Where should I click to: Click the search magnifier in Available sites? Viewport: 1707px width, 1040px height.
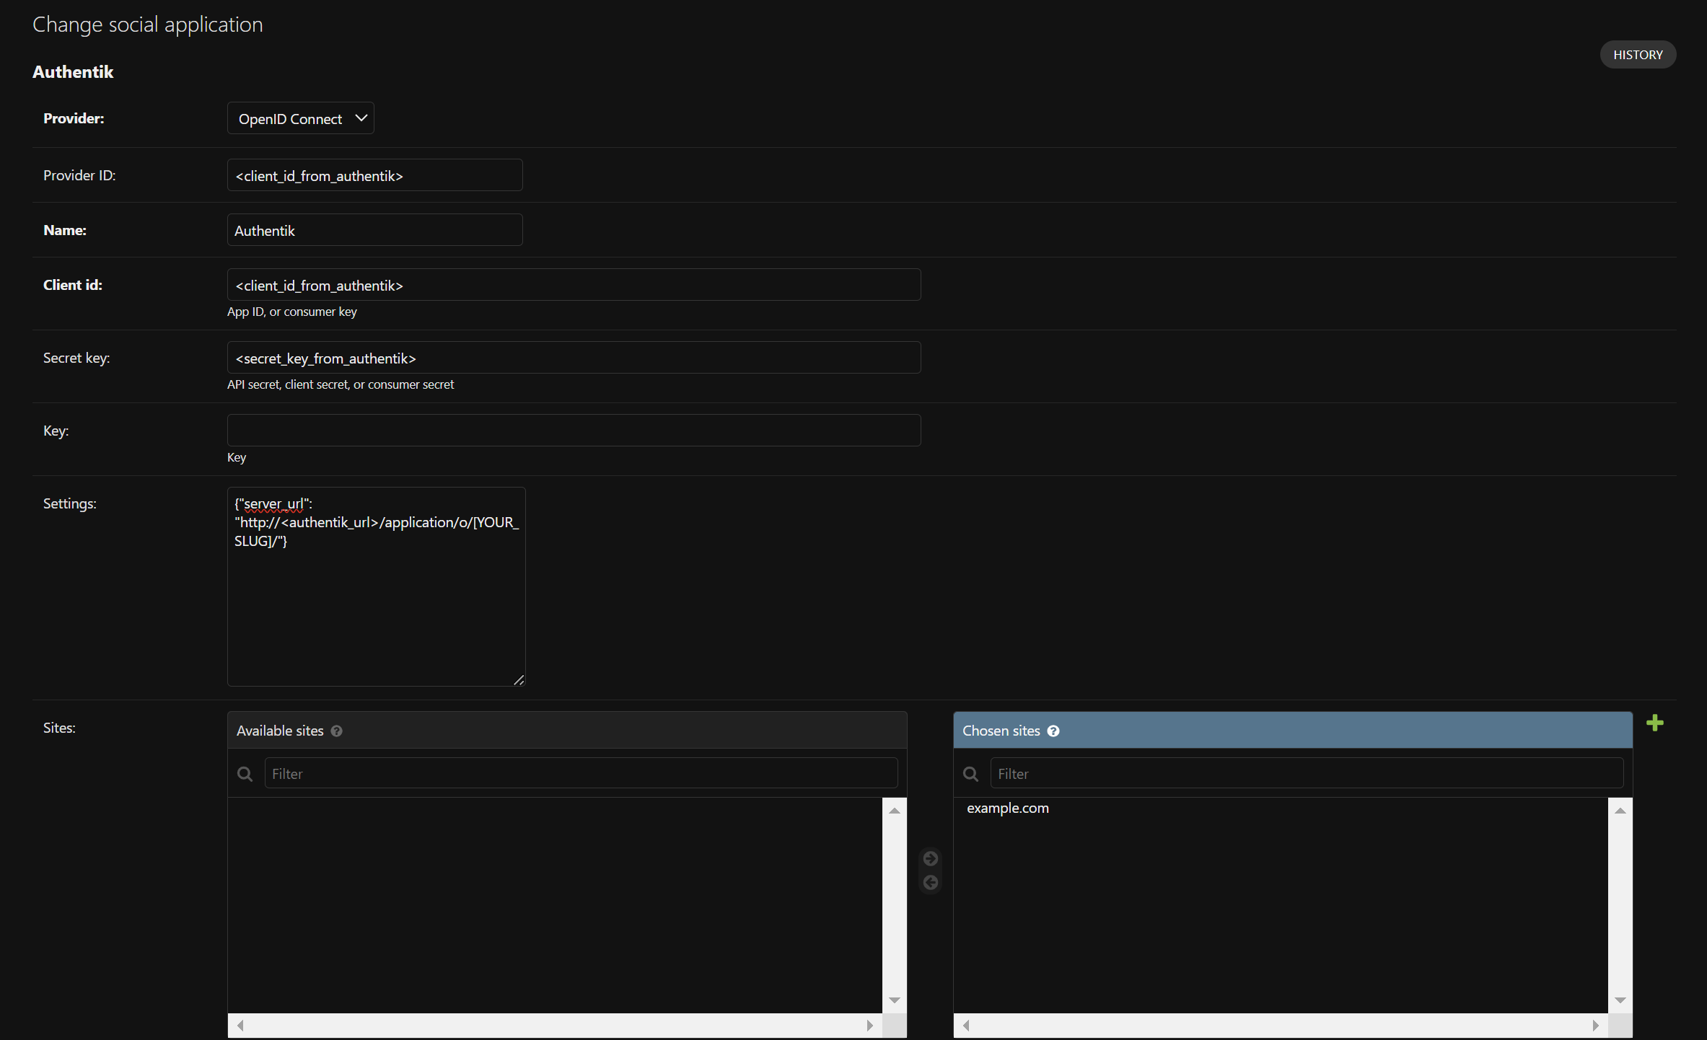coord(245,774)
